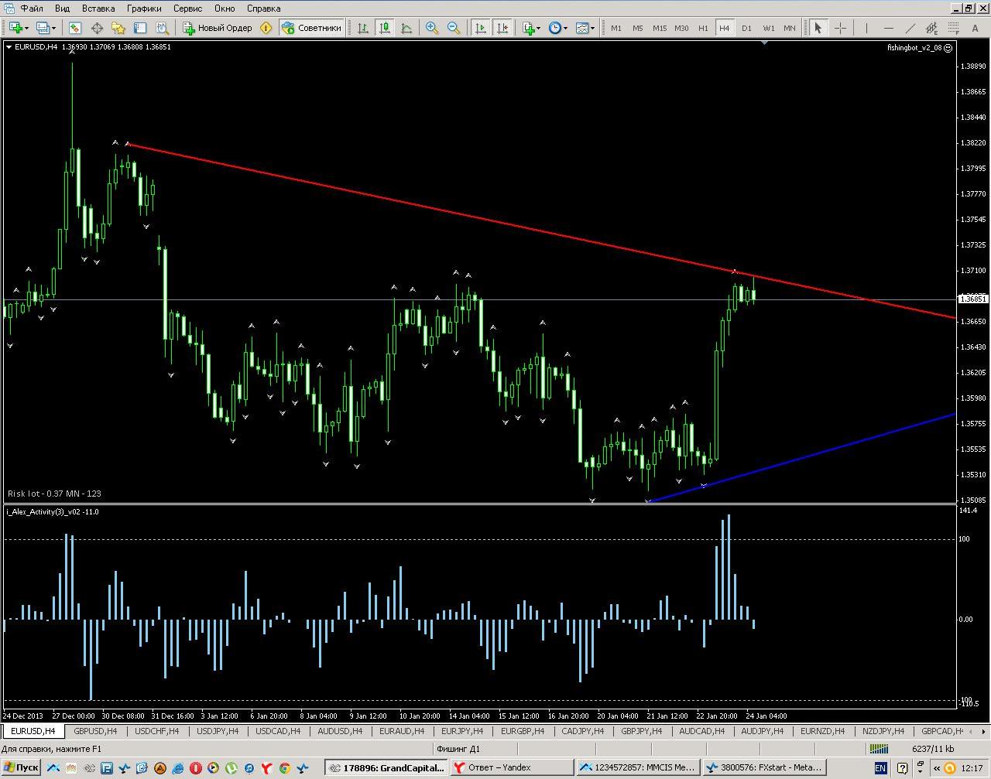Image resolution: width=991 pixels, height=779 pixels.
Task: Switch timeframe to M5
Action: [x=638, y=28]
